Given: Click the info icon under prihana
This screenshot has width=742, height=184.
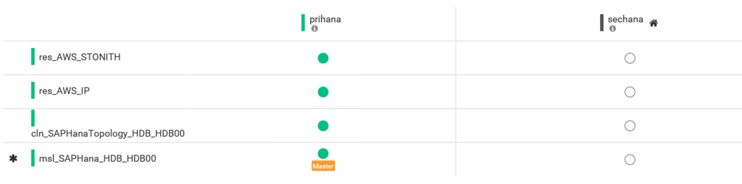Looking at the screenshot, I should point(315,29).
